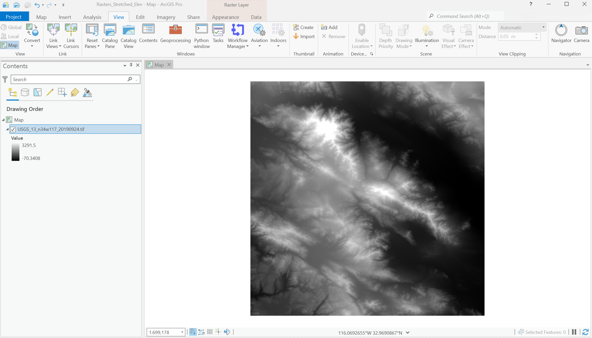This screenshot has height=338, width=592.
Task: Switch to the Appearance ribbon tab
Action: (x=225, y=17)
